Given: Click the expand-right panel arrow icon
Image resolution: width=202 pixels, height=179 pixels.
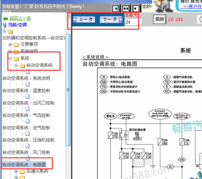Looking at the screenshot, I should tap(116, 8).
